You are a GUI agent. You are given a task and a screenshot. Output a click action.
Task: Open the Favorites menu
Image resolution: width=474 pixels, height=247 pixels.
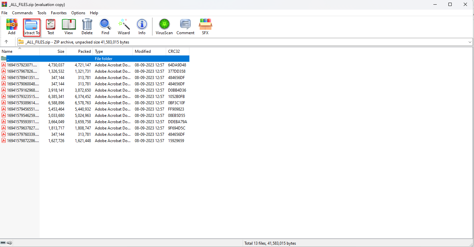tap(59, 13)
